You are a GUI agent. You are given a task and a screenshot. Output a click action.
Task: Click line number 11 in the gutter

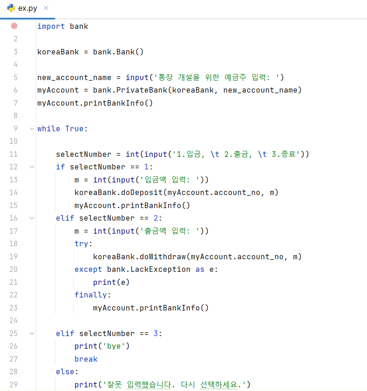pyautogui.click(x=13, y=155)
